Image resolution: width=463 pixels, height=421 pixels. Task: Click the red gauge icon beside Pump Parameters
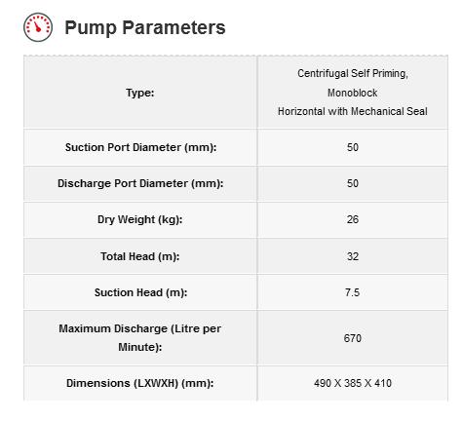point(38,27)
